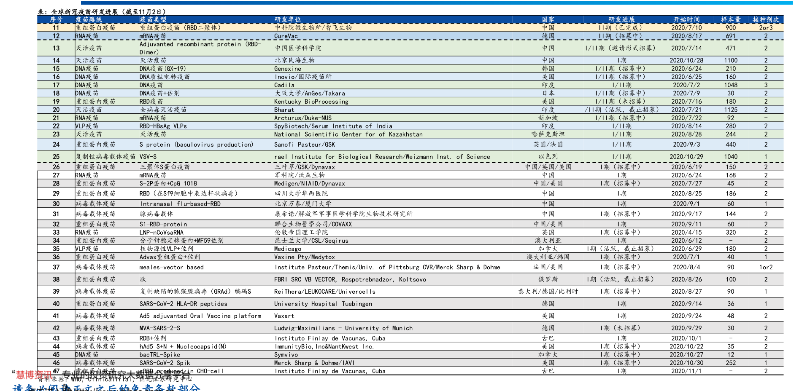Click the cell 中国医学科学院
Screen dimensions: 810x391
[x=298, y=48]
